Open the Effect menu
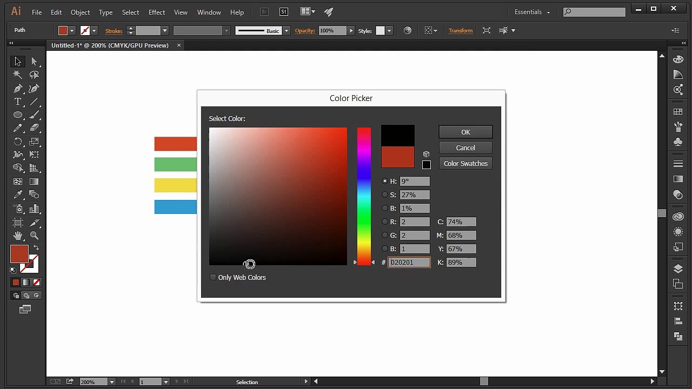This screenshot has width=692, height=389. [x=157, y=12]
